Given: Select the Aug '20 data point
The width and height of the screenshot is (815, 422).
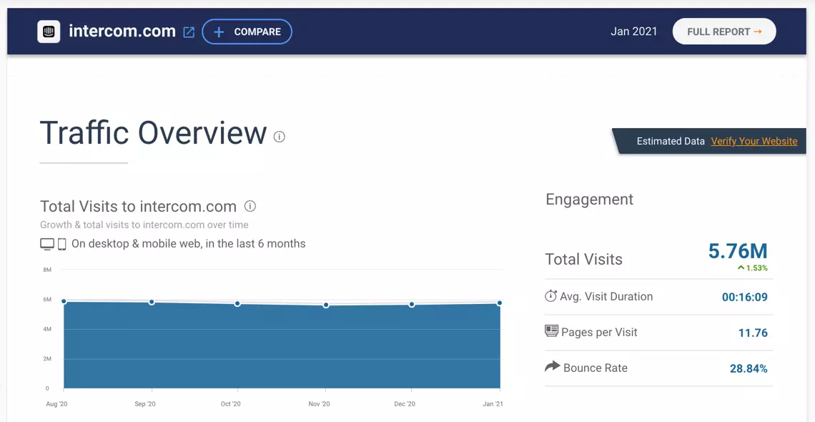Looking at the screenshot, I should coord(64,301).
